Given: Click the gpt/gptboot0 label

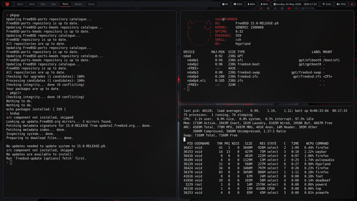Looking at the screenshot, I should (x=310, y=64).
